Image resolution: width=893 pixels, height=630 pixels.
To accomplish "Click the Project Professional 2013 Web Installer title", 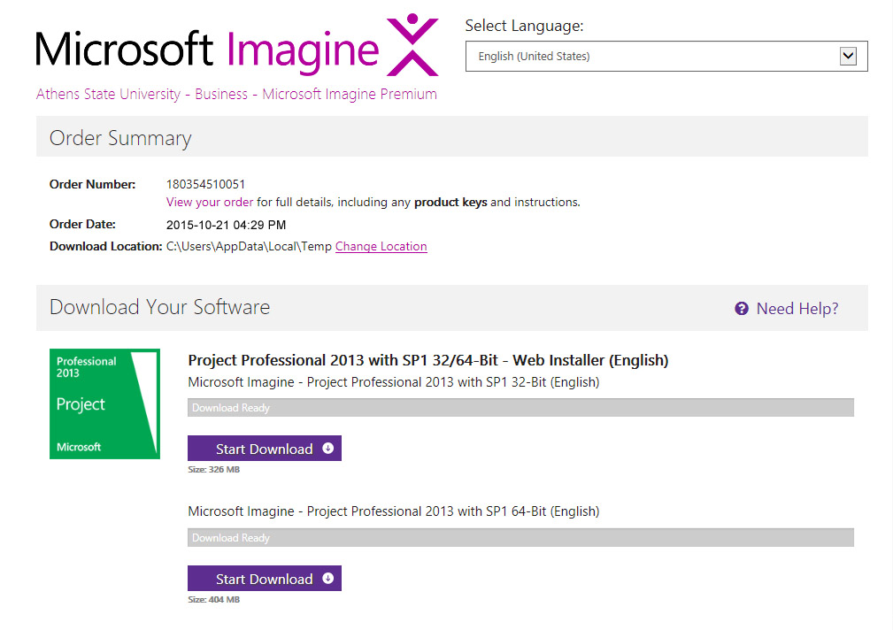I will (x=427, y=360).
